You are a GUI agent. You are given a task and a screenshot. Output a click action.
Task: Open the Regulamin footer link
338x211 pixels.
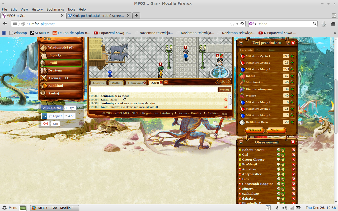coord(150,113)
